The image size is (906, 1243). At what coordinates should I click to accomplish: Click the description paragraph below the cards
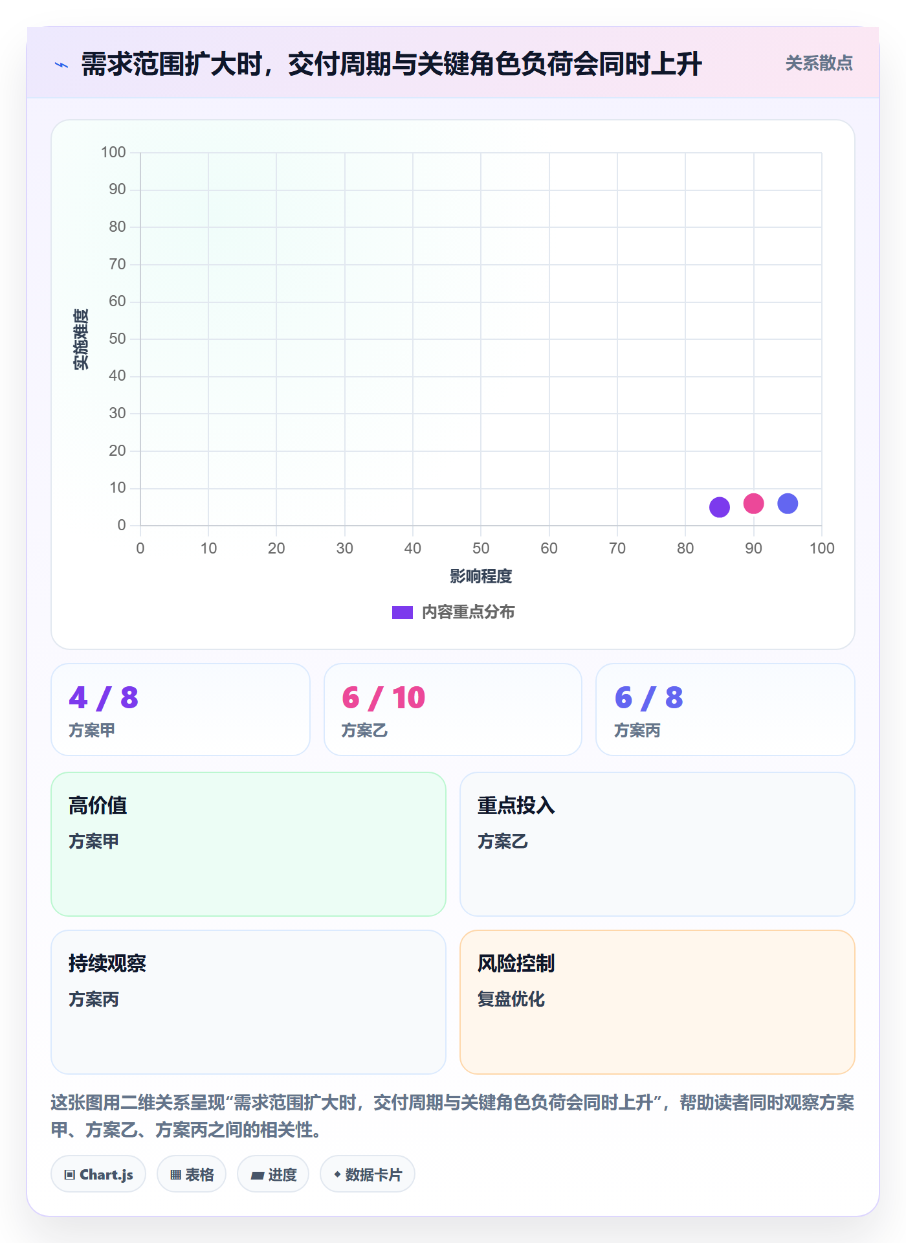click(453, 1116)
